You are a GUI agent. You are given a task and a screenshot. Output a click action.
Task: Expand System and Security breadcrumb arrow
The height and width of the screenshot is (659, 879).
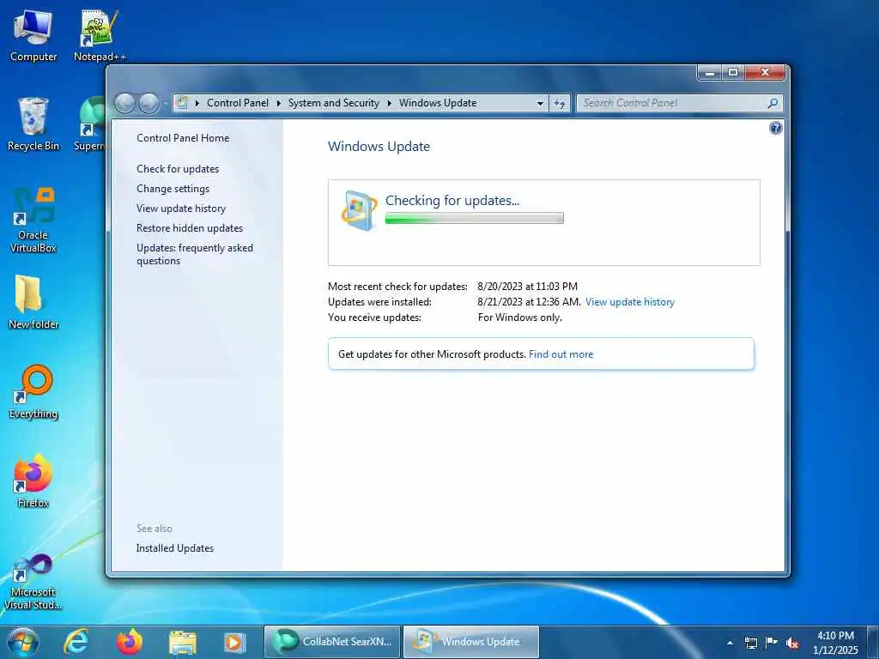pyautogui.click(x=389, y=103)
